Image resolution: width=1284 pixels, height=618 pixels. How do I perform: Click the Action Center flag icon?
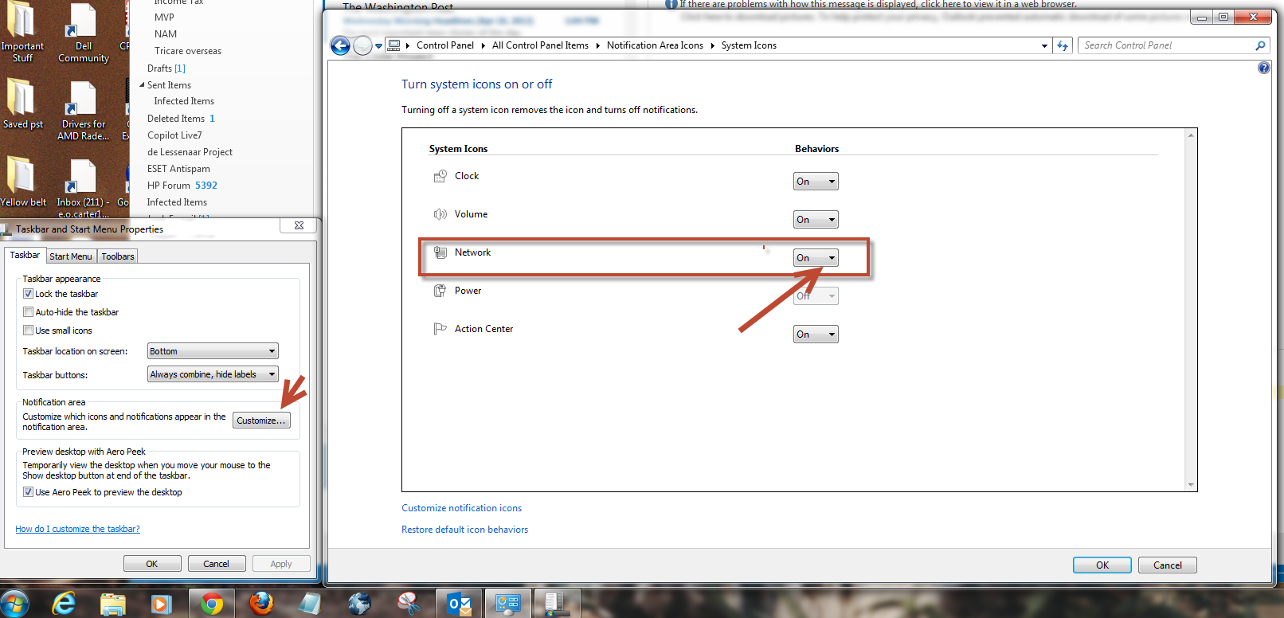(440, 329)
